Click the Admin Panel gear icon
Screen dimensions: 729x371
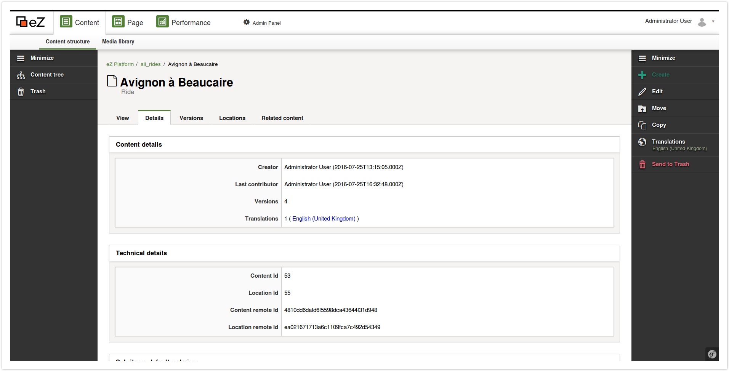point(247,22)
